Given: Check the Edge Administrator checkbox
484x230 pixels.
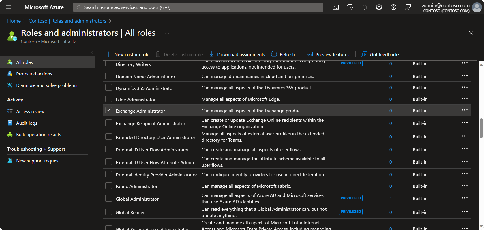Looking at the screenshot, I should tap(108, 99).
